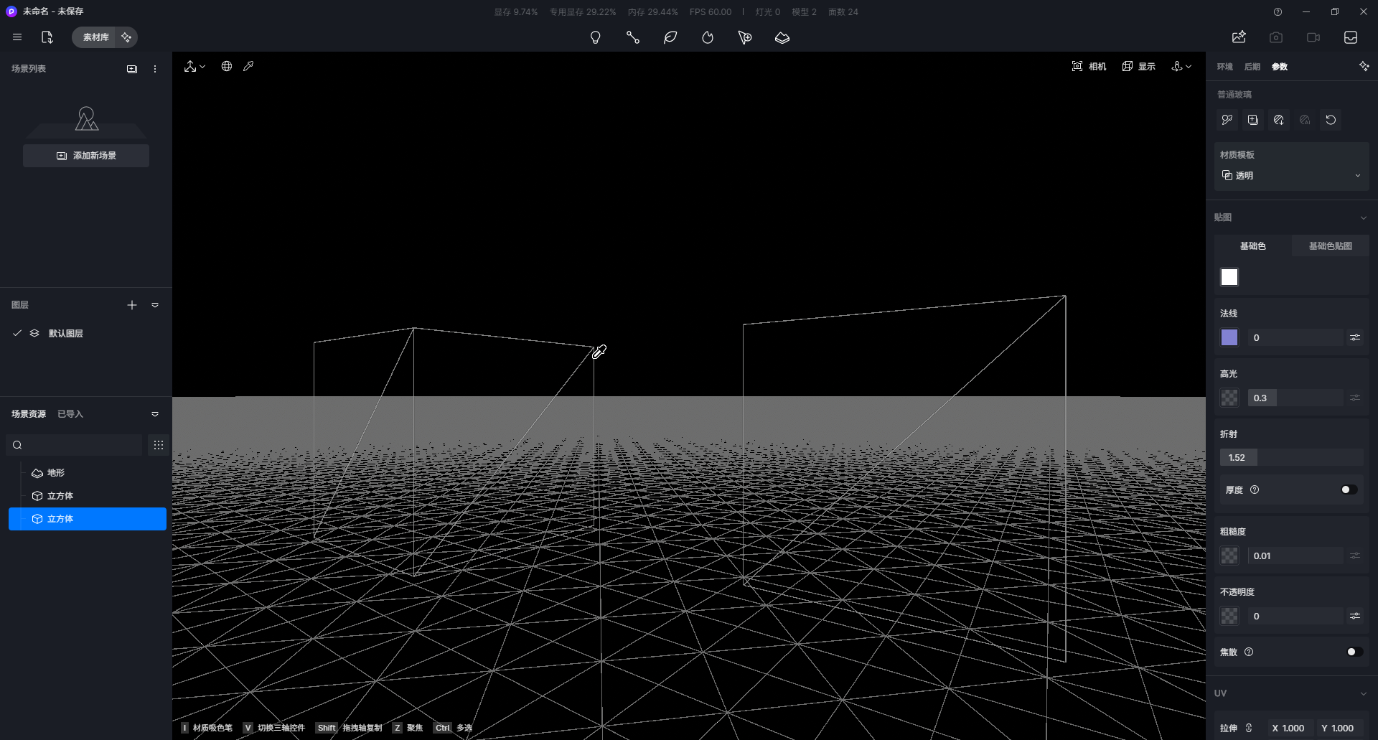Click the 添加新场景 button
Viewport: 1378px width, 740px height.
(x=86, y=156)
